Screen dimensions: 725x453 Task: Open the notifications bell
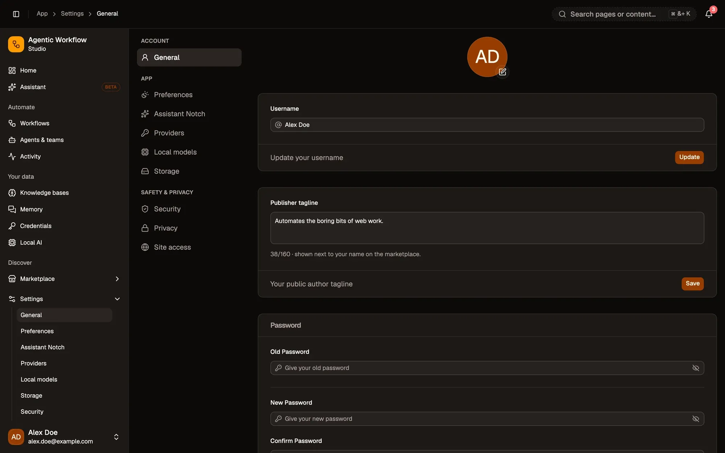[x=709, y=14]
